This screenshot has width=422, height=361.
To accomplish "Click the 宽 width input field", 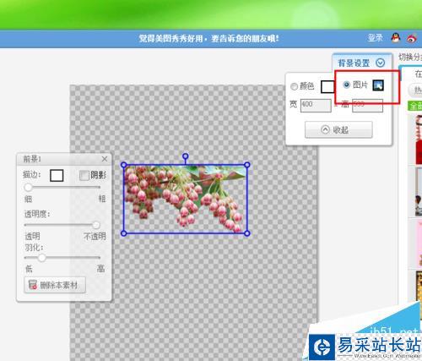I will point(316,106).
